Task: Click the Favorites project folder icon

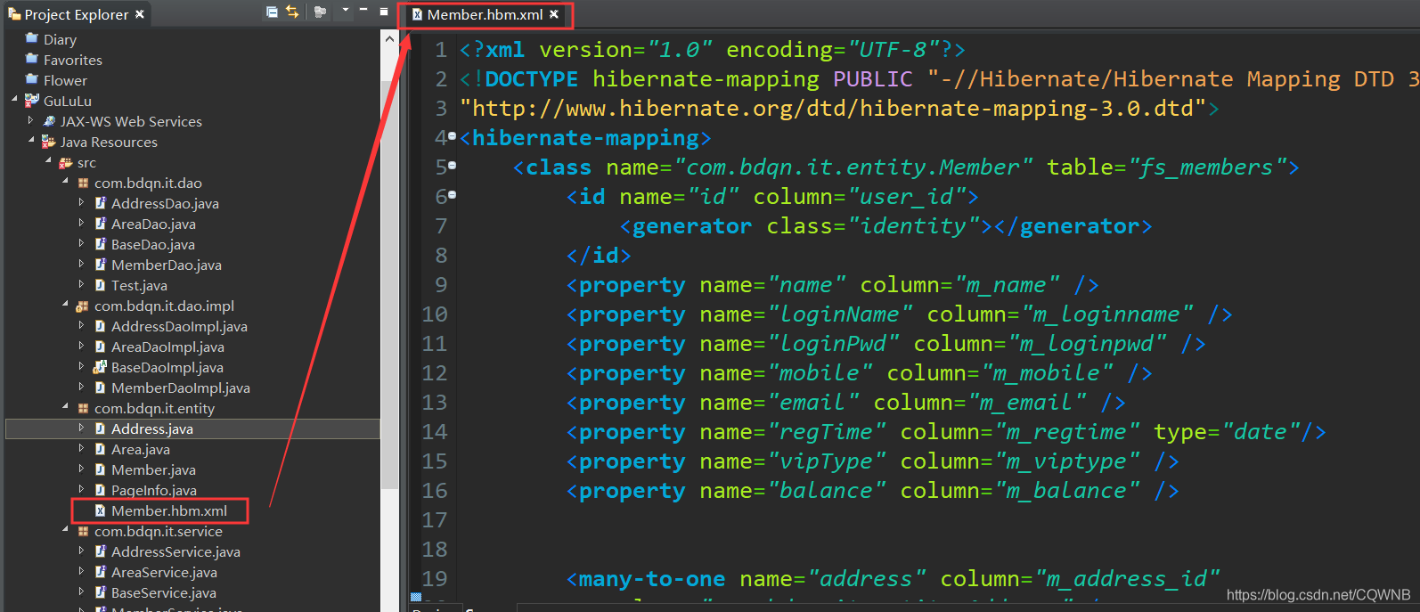Action: click(x=32, y=59)
